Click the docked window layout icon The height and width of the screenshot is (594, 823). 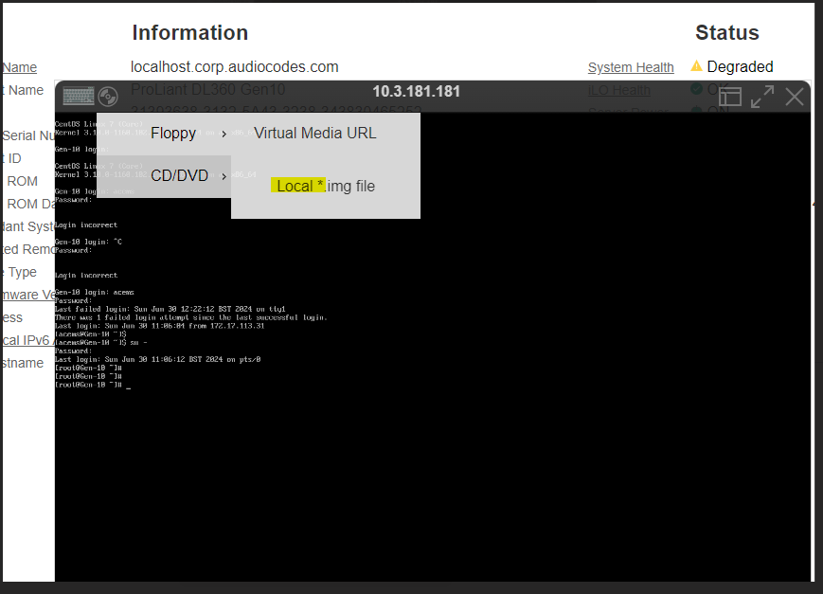click(x=729, y=97)
